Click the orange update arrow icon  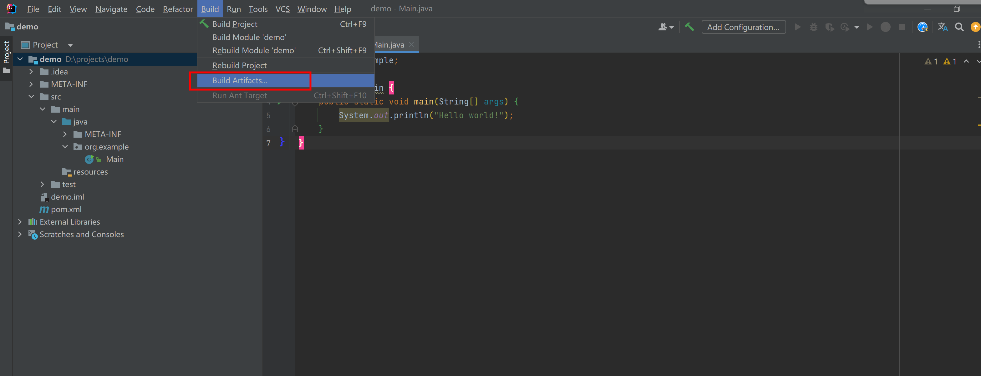pyautogui.click(x=975, y=27)
